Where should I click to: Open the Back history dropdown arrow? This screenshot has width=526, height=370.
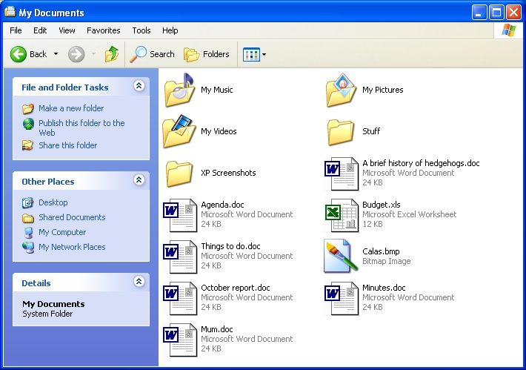[56, 53]
